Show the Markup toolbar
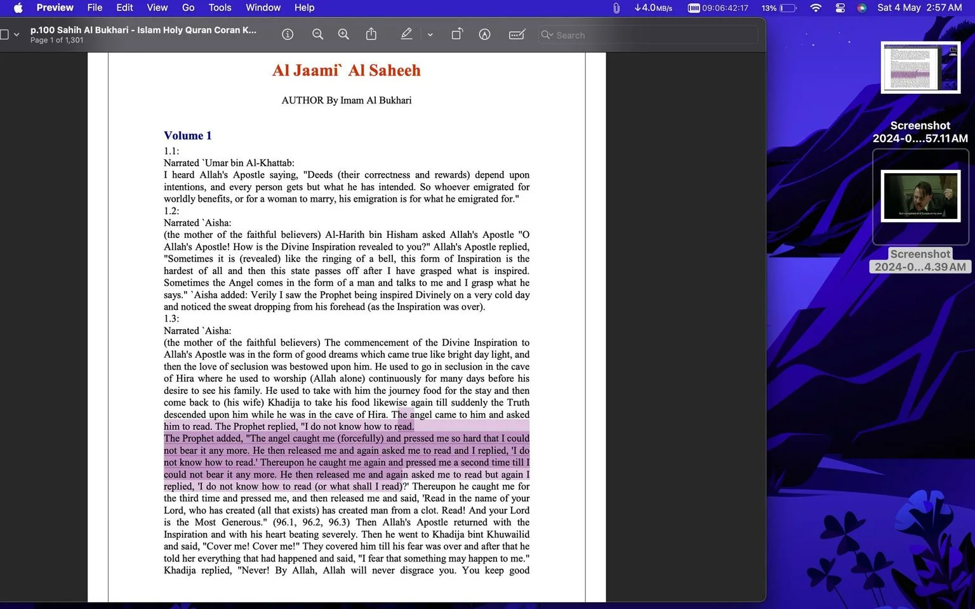This screenshot has width=975, height=609. [485, 35]
